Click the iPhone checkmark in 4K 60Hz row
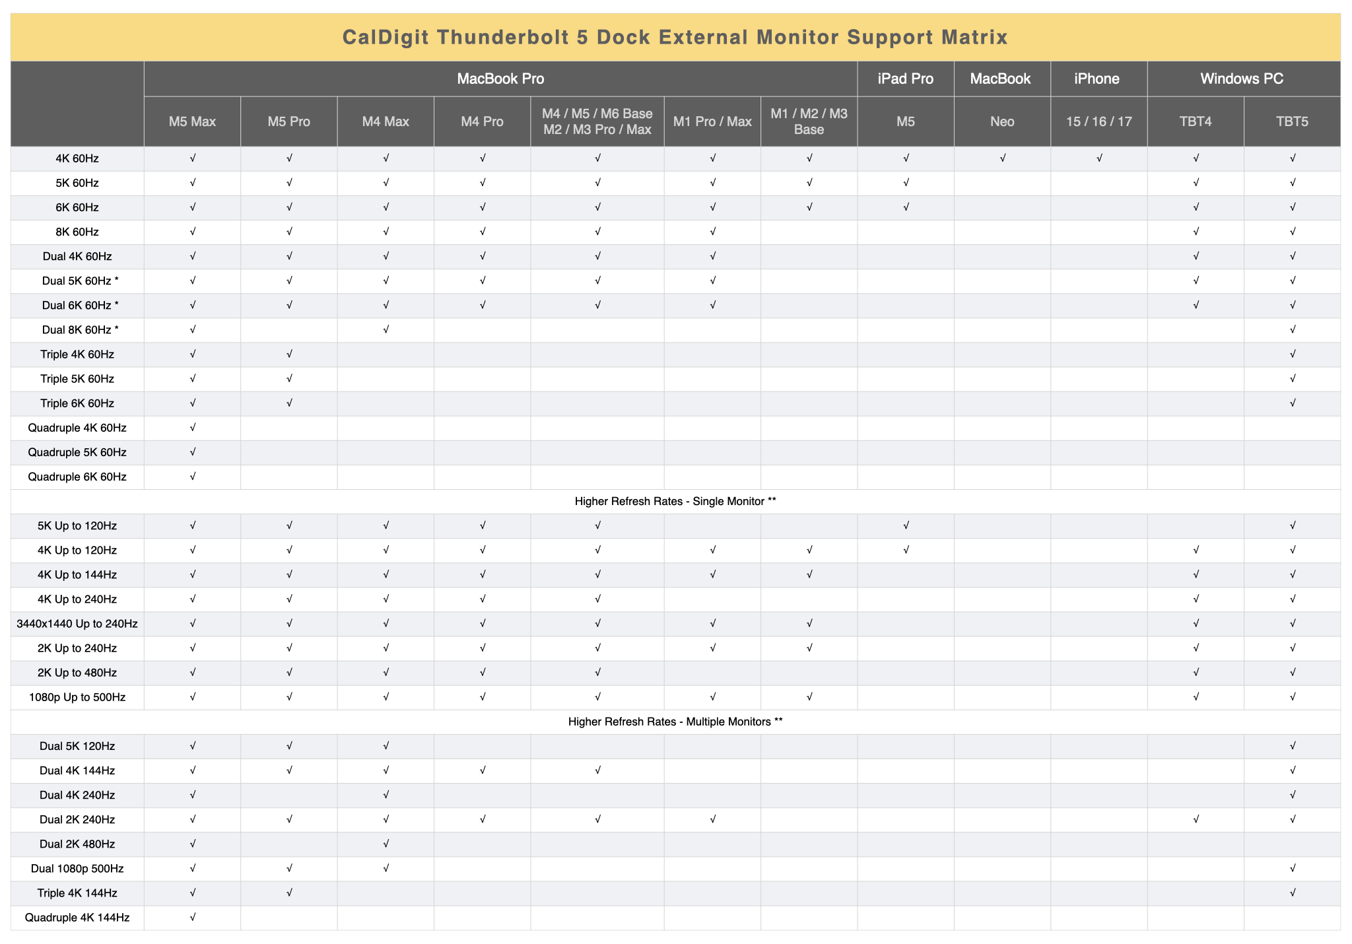The width and height of the screenshot is (1352, 944). [1098, 158]
